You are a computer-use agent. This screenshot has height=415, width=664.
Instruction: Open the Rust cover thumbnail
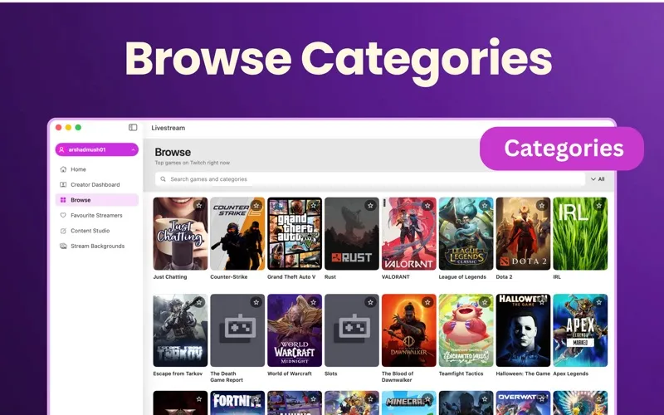(x=352, y=234)
